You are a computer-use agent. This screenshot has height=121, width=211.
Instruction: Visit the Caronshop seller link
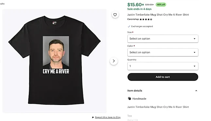pos(133,19)
